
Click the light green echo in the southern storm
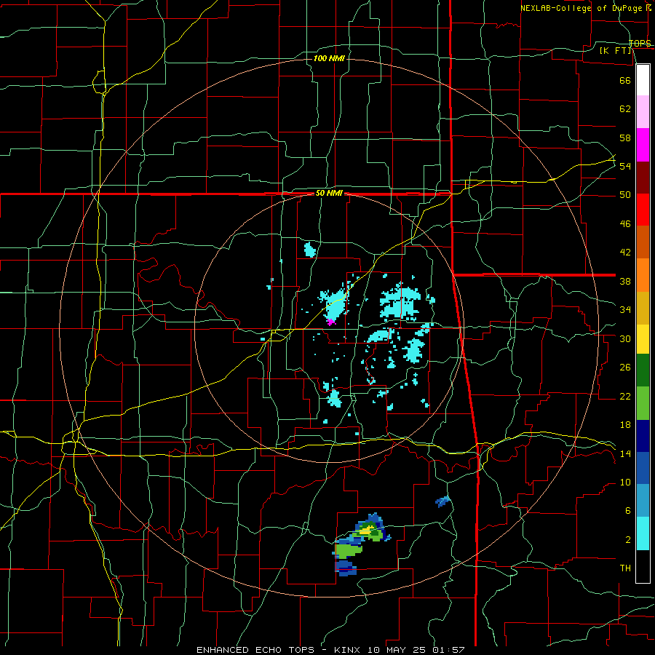(x=348, y=550)
